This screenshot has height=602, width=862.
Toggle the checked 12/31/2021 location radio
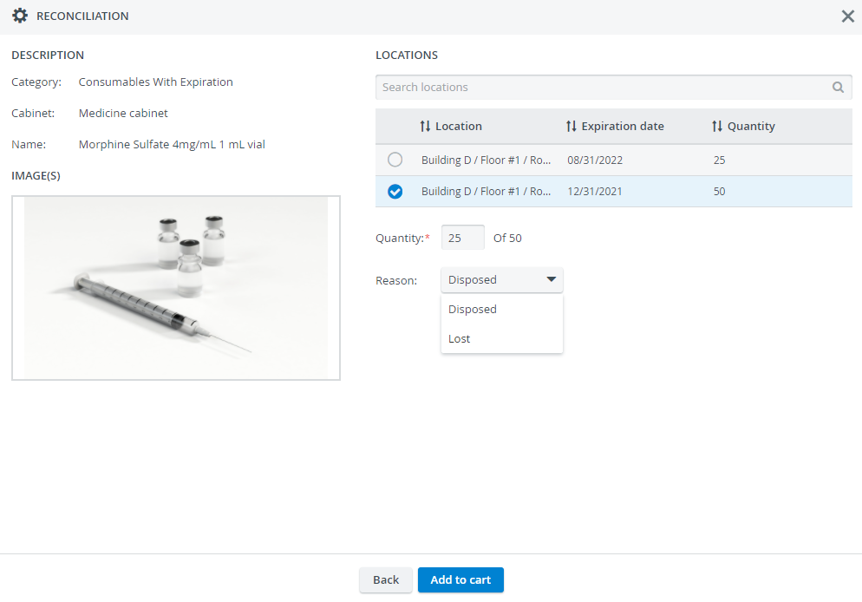click(x=395, y=192)
